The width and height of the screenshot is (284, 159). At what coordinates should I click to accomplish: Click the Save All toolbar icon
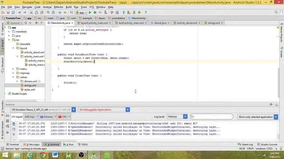(8, 12)
